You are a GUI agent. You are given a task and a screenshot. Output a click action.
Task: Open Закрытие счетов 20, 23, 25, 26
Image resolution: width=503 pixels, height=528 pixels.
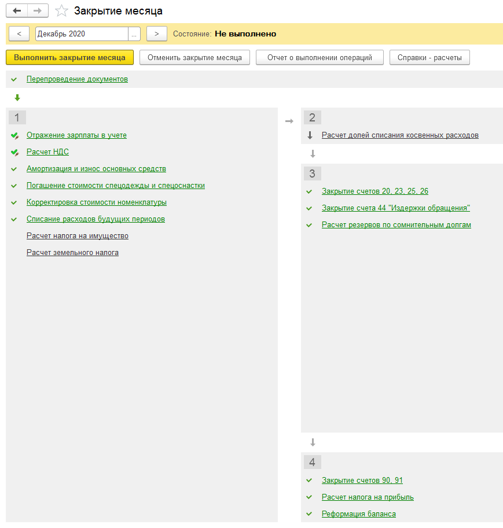coord(375,191)
